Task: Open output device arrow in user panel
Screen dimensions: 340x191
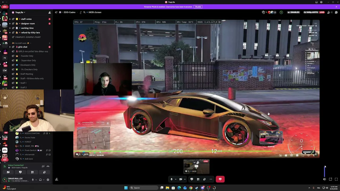Action: [x=44, y=180]
